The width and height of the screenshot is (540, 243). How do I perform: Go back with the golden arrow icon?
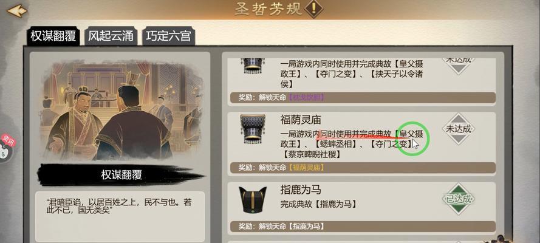17,10
